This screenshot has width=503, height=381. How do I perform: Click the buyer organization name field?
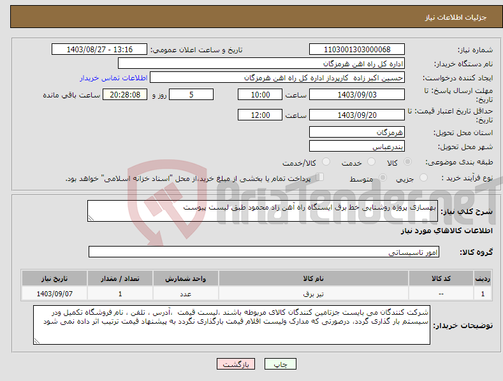pyautogui.click(x=261, y=64)
